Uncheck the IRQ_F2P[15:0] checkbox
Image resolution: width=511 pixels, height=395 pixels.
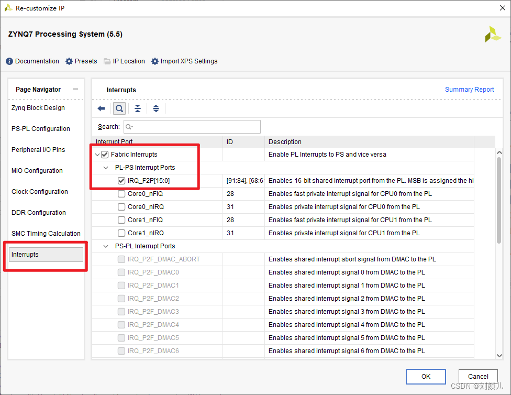click(x=121, y=181)
